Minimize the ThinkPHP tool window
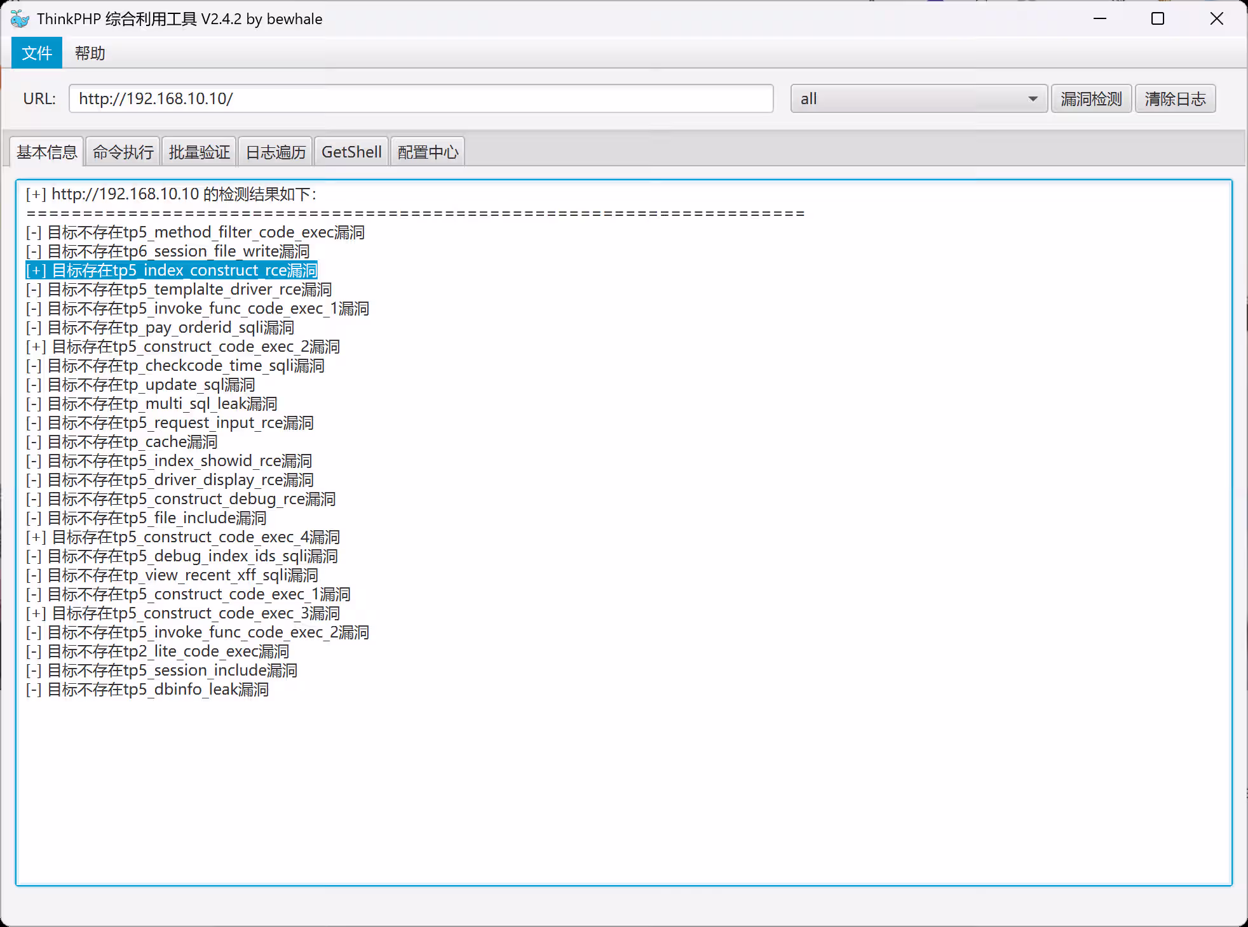The image size is (1248, 927). (1100, 19)
